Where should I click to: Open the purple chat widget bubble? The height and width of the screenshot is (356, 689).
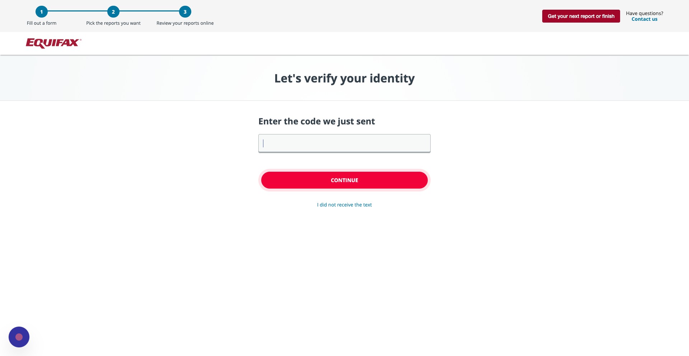[x=19, y=337]
